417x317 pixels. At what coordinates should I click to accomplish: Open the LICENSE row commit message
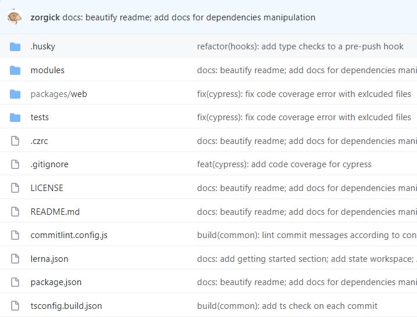(x=307, y=188)
